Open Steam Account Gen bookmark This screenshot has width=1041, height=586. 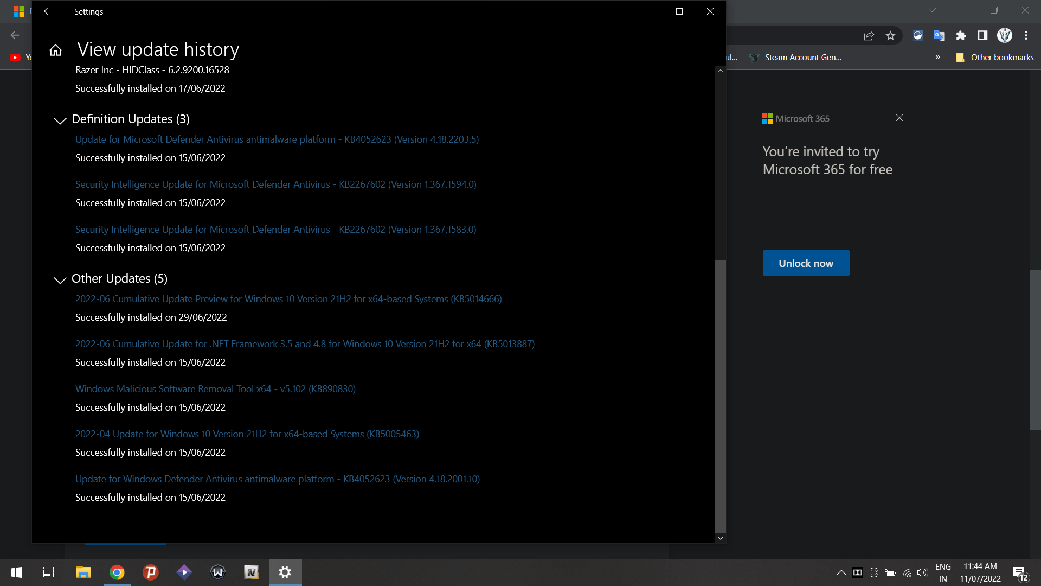pos(796,58)
